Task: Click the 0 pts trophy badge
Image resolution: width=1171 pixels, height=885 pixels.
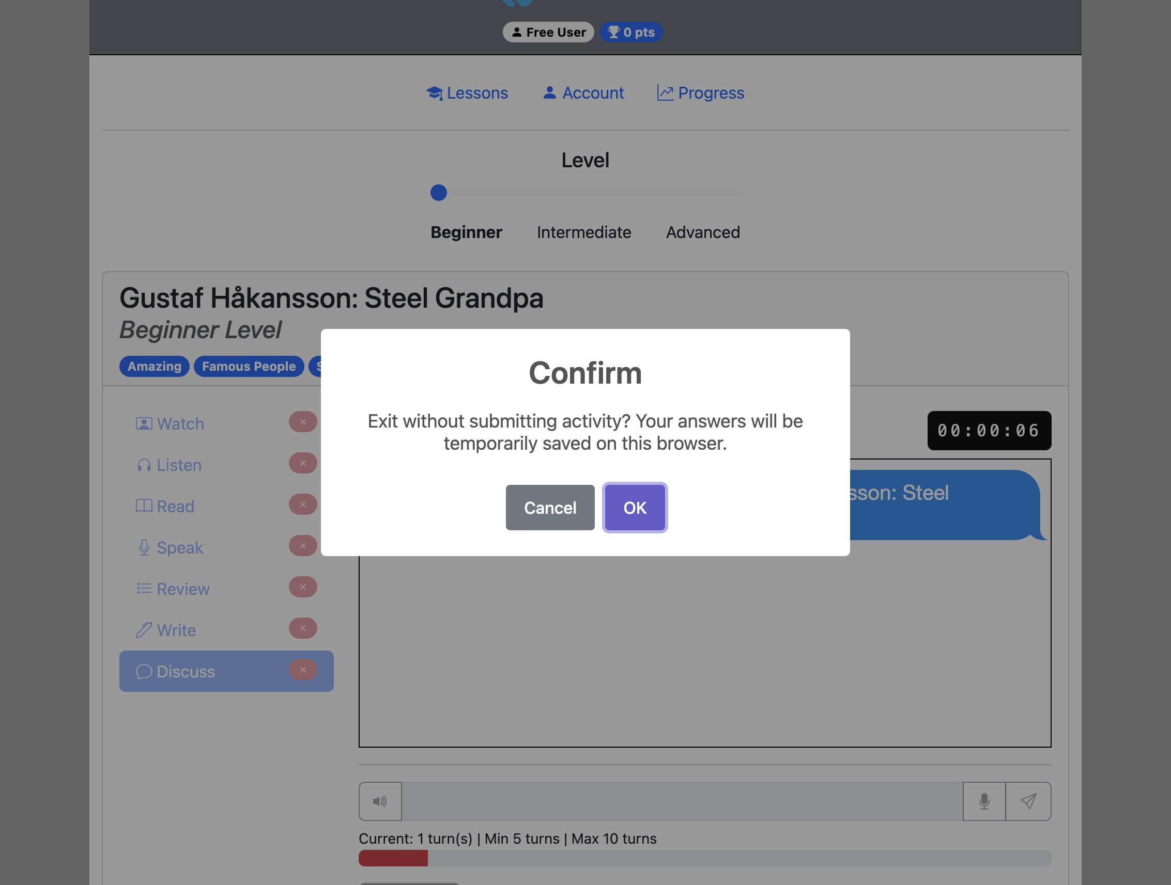Action: [630, 31]
